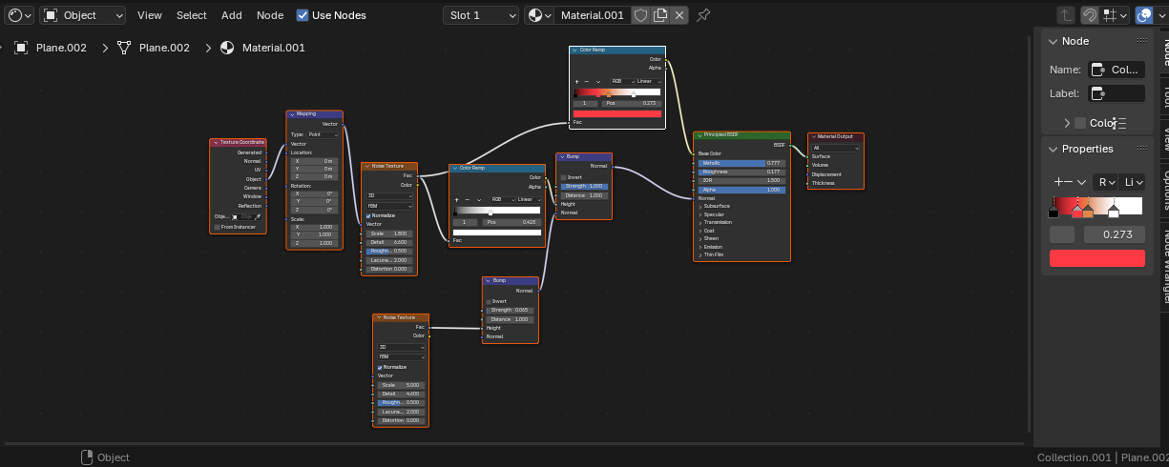Image resolution: width=1169 pixels, height=467 pixels.
Task: Enable Normalize on the lower Noise Texture
Action: 380,367
